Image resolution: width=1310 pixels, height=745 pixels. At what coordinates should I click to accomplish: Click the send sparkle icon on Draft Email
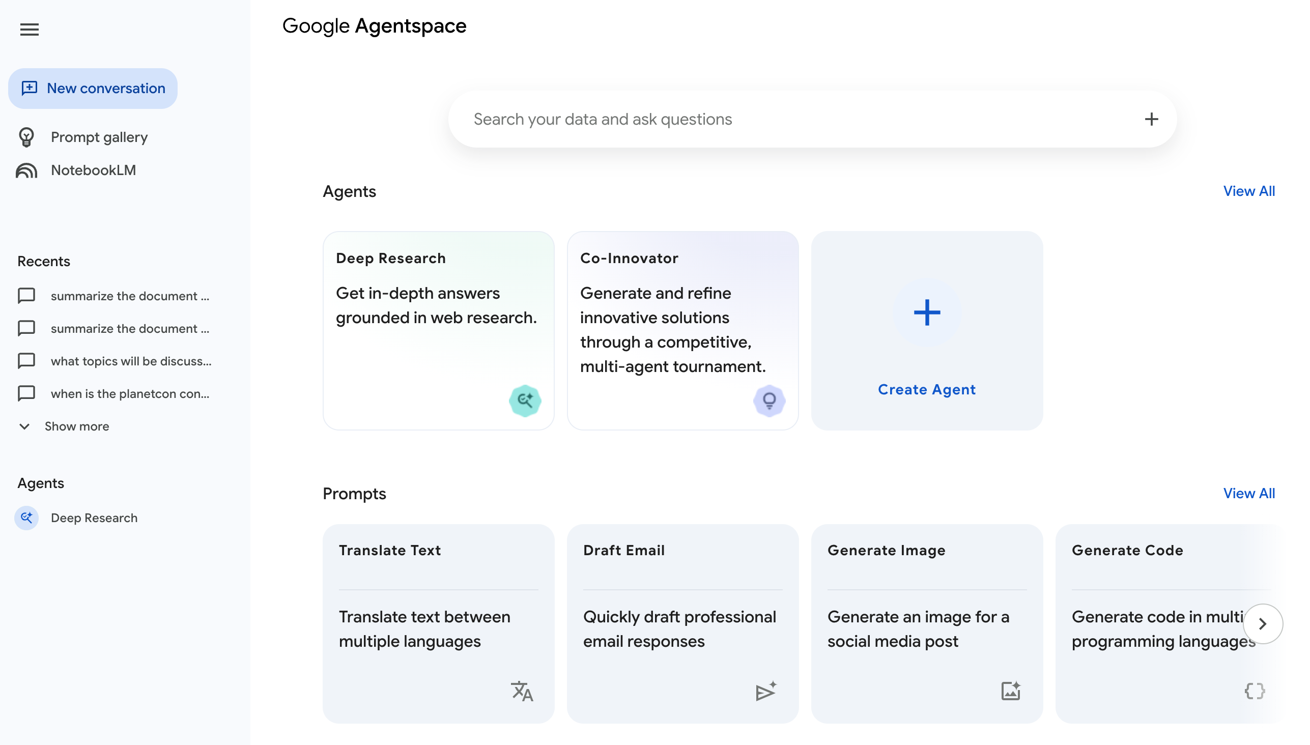coord(766,691)
